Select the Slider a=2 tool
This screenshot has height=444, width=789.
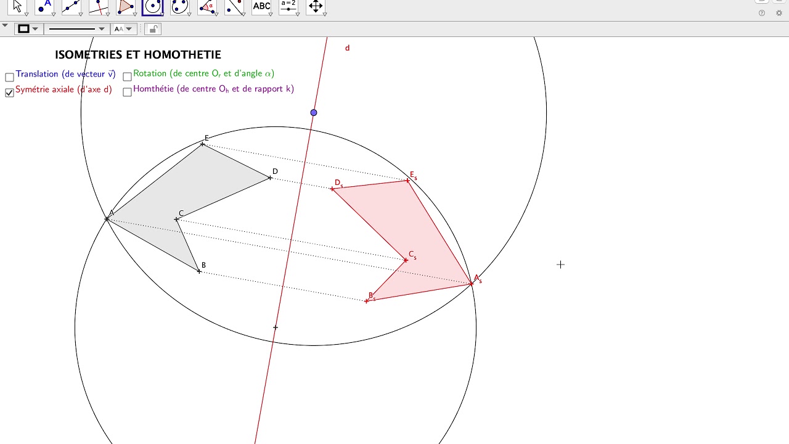(x=288, y=6)
